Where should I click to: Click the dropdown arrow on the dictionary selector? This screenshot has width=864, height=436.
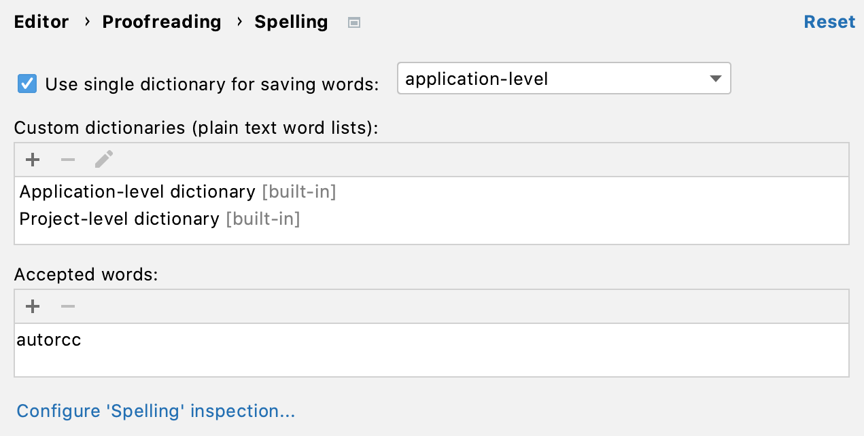click(715, 78)
